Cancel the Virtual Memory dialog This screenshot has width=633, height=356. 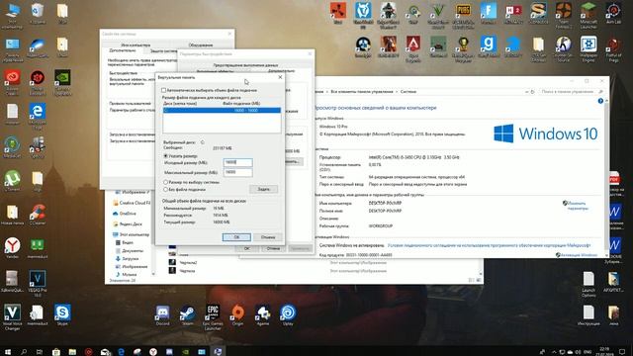[x=268, y=237]
